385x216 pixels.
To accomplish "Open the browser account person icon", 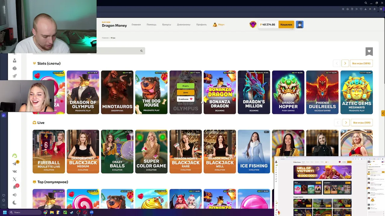I will point(374,9).
